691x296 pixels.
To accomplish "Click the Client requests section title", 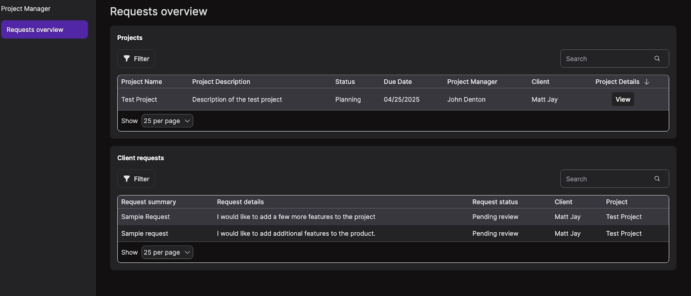I will coord(141,158).
